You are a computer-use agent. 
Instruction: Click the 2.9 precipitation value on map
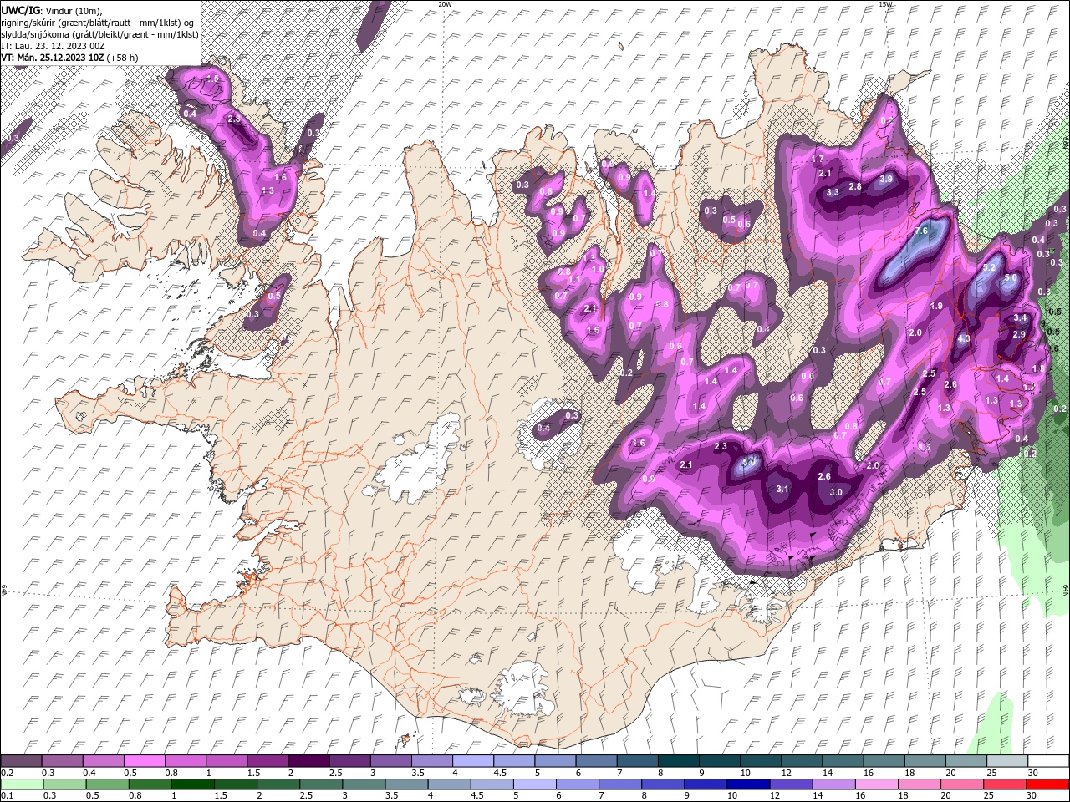[1018, 334]
